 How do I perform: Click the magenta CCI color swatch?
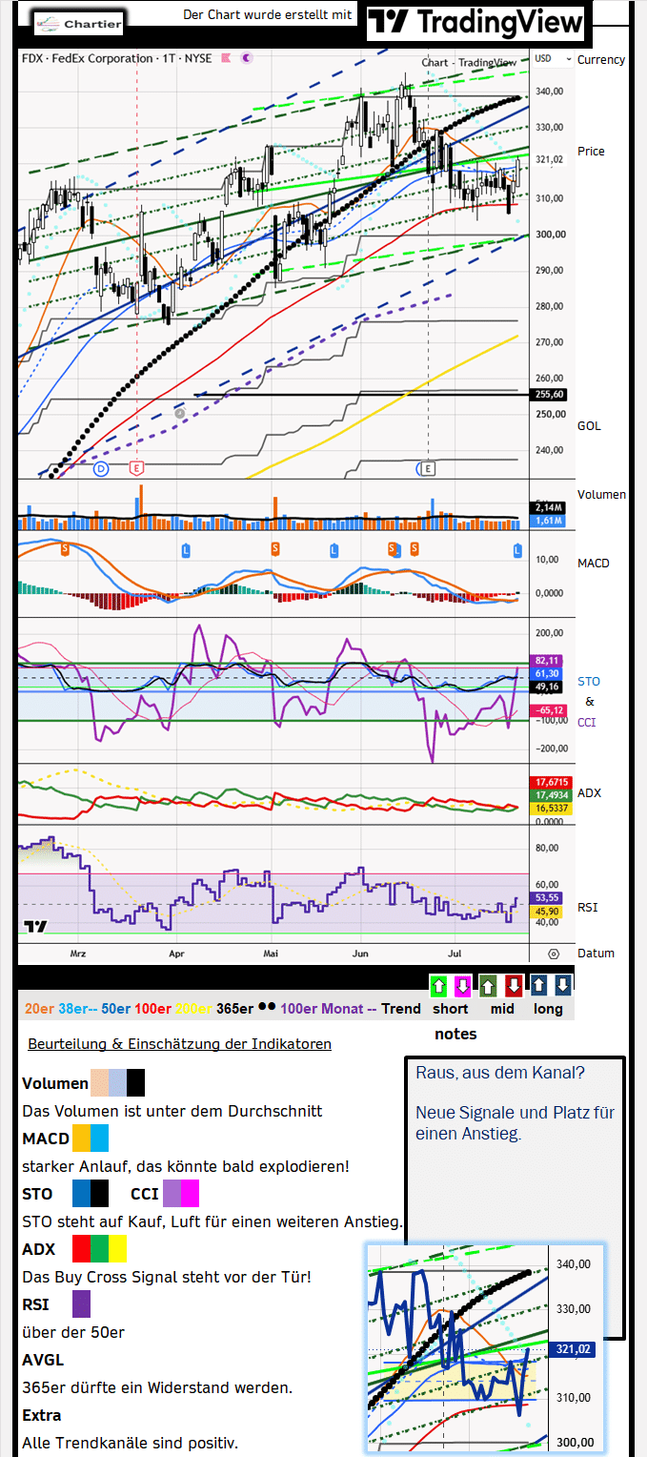(x=190, y=1194)
